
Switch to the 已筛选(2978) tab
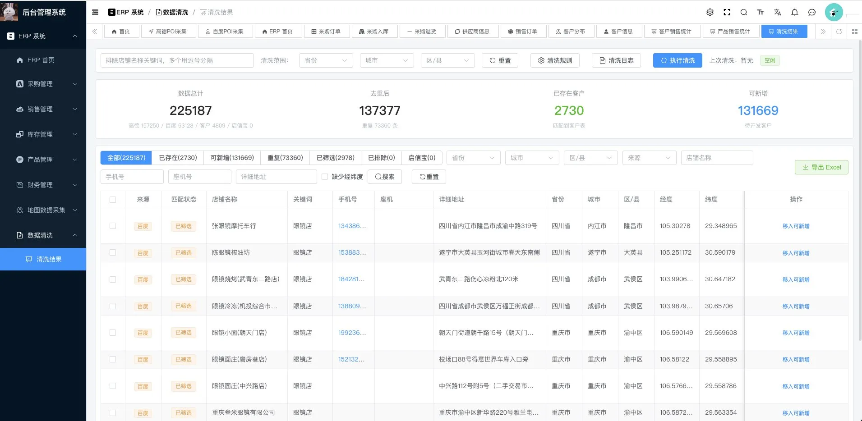point(336,158)
